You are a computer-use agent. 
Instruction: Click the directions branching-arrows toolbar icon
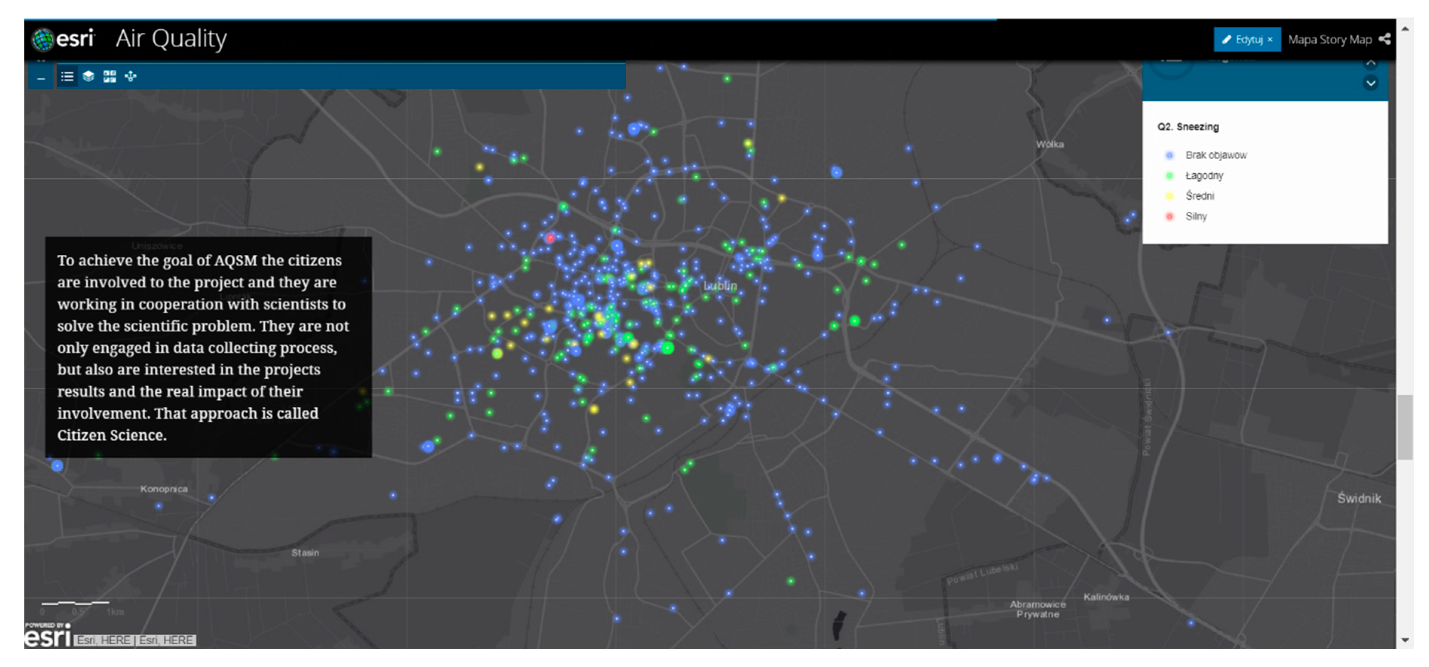(x=131, y=76)
